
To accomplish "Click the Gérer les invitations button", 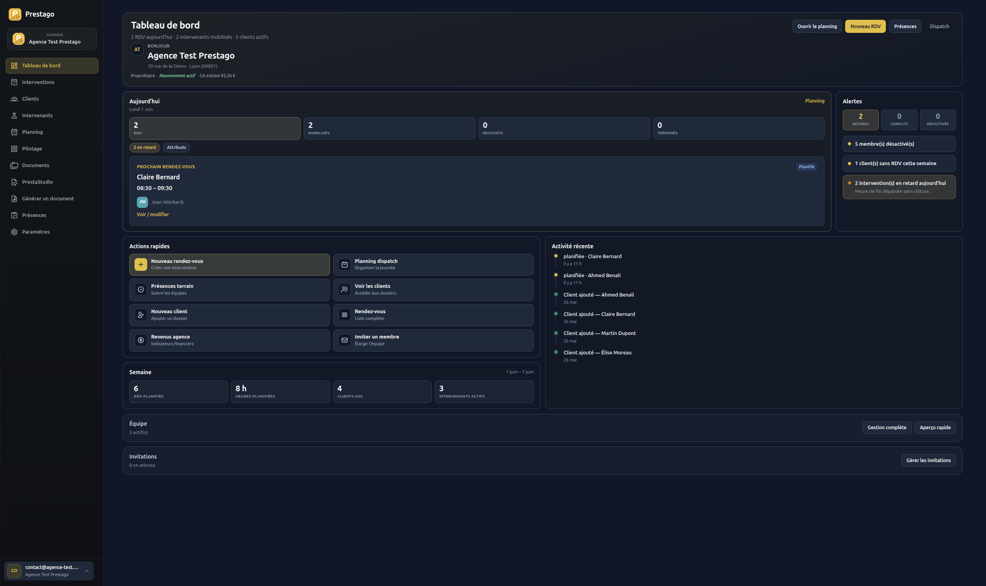I will pyautogui.click(x=928, y=460).
